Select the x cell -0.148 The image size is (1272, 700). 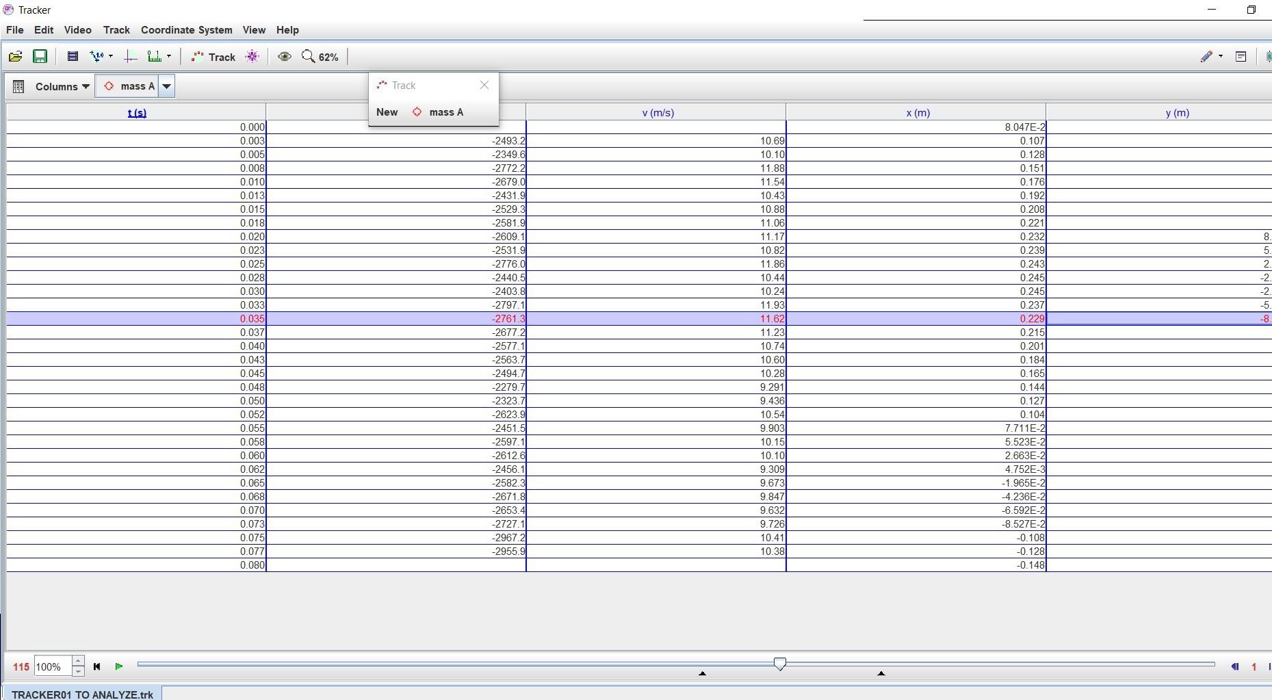(916, 565)
